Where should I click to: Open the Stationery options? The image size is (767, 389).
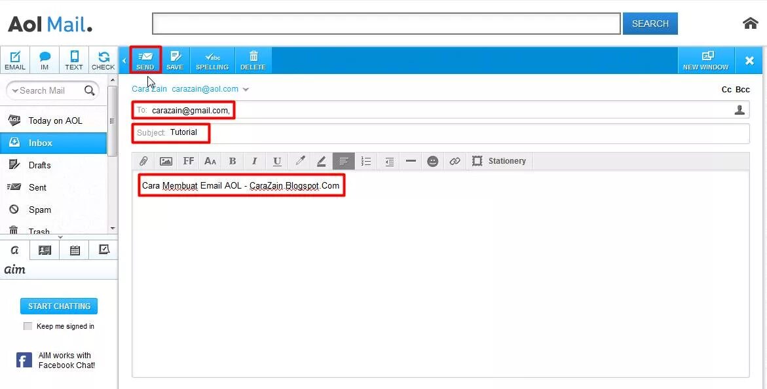[499, 161]
